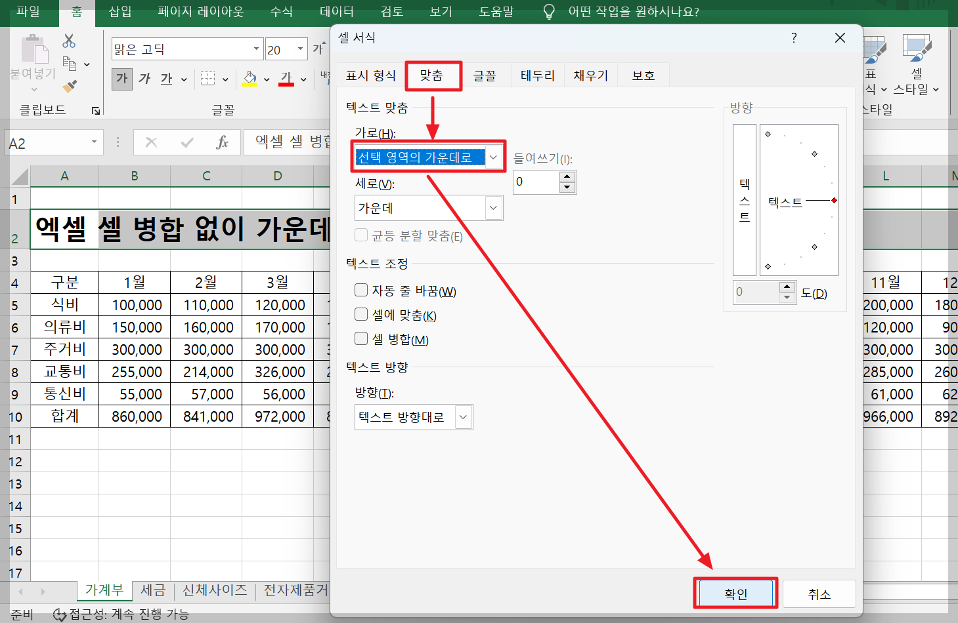Screen dimensions: 958x623
Task: Apply the yellow fill color swatch
Action: (x=249, y=79)
